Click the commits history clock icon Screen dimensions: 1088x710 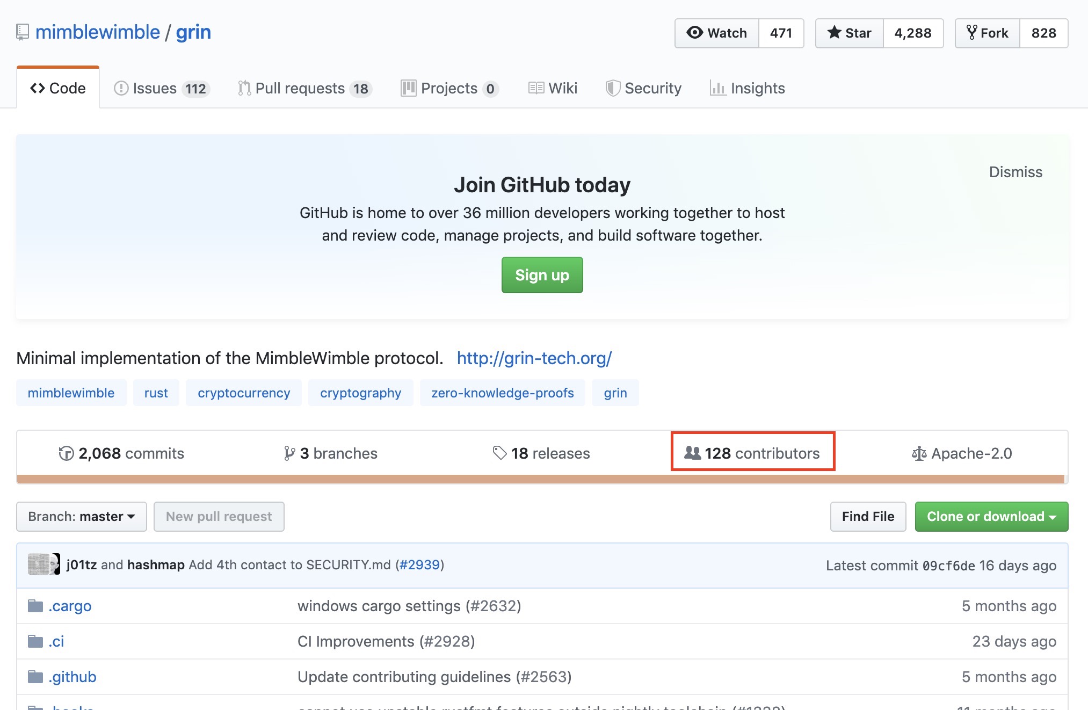tap(66, 453)
